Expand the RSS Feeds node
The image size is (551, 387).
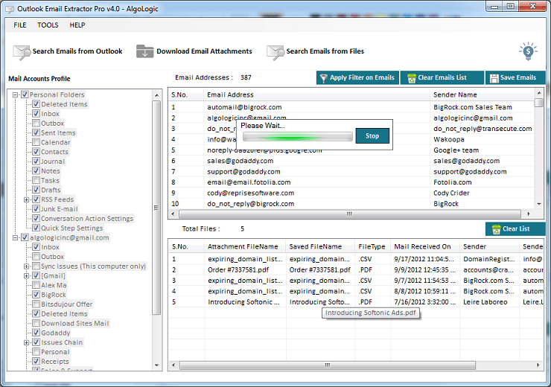point(26,199)
